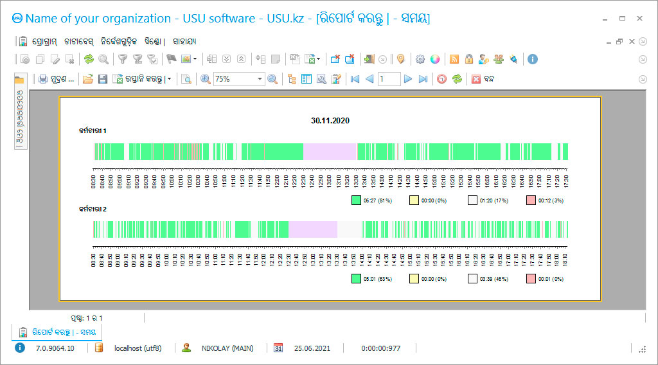Screen dimensions: 658x365
Task: Click the zoom out magnifier icon
Action: click(x=272, y=79)
